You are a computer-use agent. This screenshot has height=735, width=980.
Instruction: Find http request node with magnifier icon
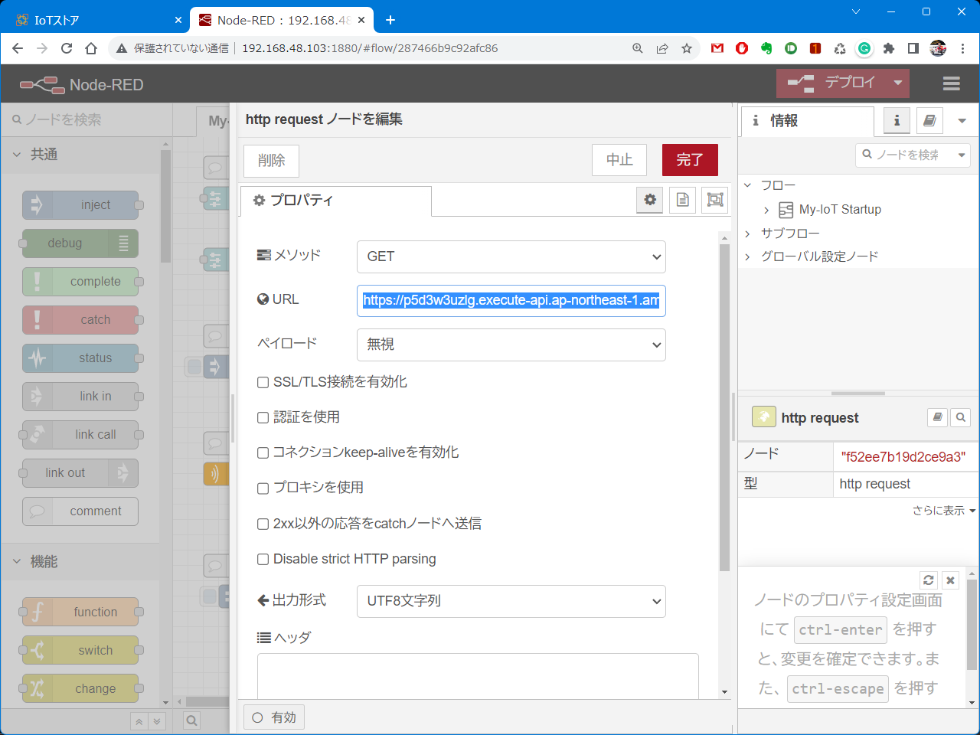pos(960,417)
